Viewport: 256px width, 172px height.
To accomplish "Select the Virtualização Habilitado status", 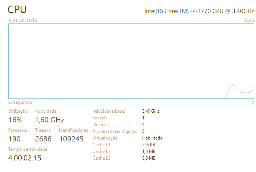I will point(152,138).
